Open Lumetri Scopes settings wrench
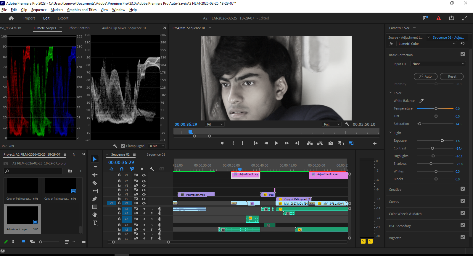The image size is (473, 256). click(115, 146)
